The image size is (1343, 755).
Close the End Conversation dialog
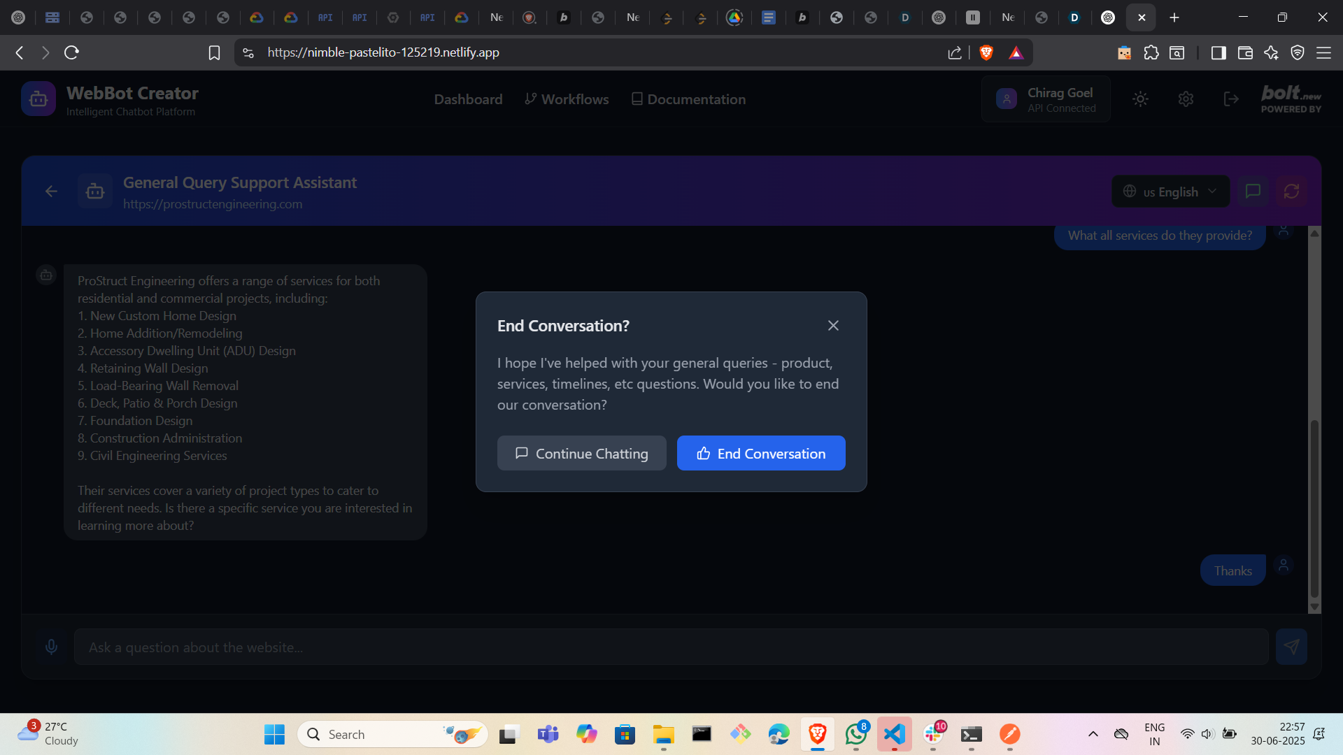(833, 326)
